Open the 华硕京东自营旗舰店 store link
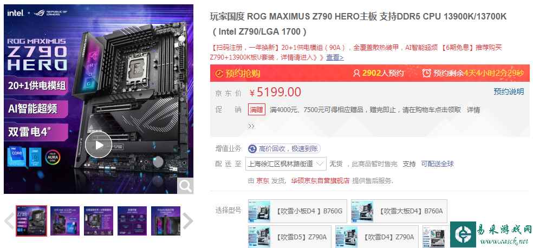The width and height of the screenshot is (533, 248). pyautogui.click(x=320, y=181)
